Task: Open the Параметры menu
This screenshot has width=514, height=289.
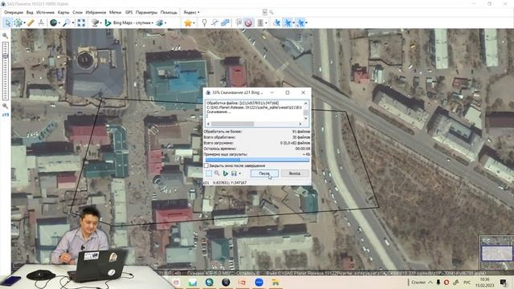Action: pyautogui.click(x=146, y=12)
